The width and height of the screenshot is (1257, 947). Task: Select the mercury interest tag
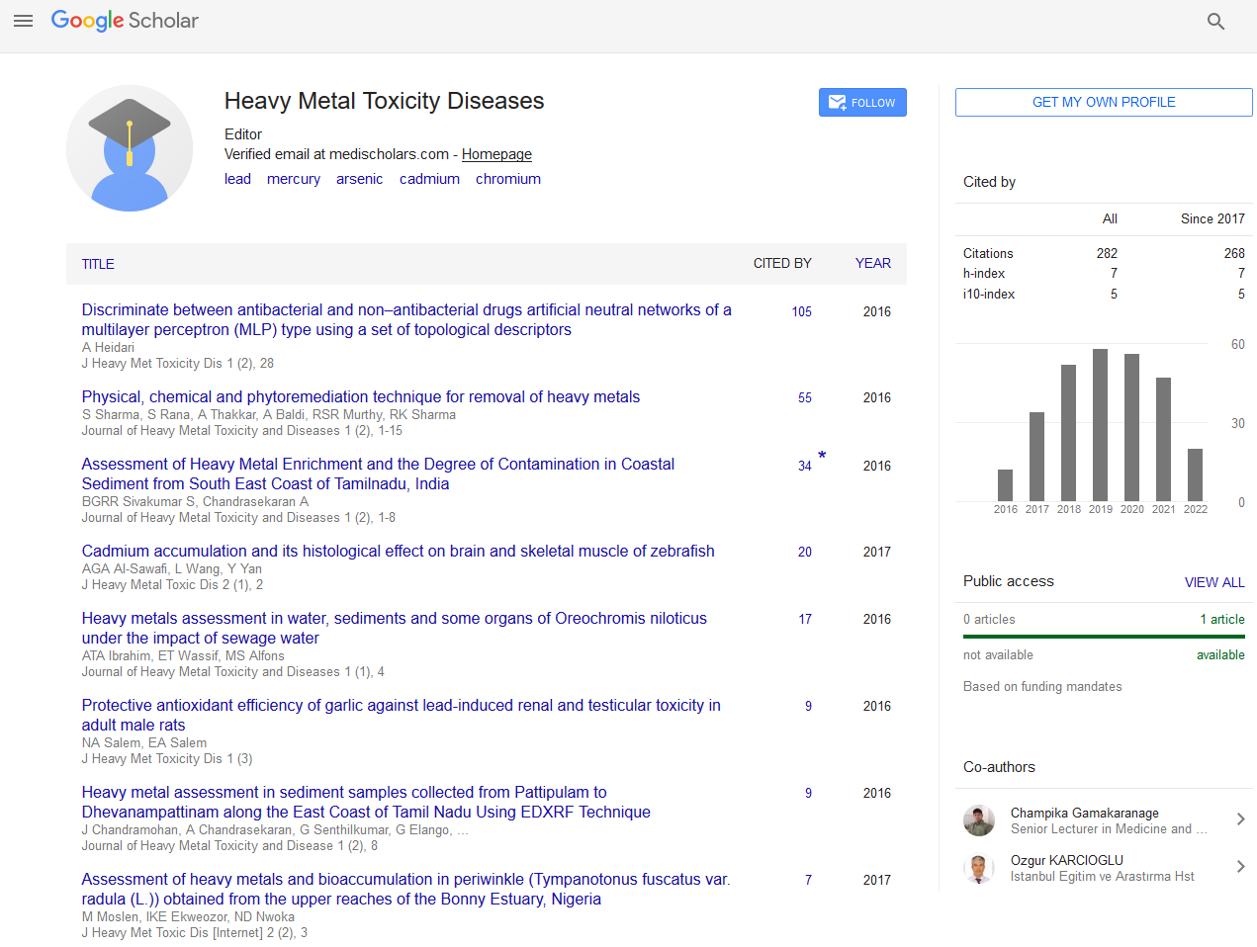[x=293, y=179]
